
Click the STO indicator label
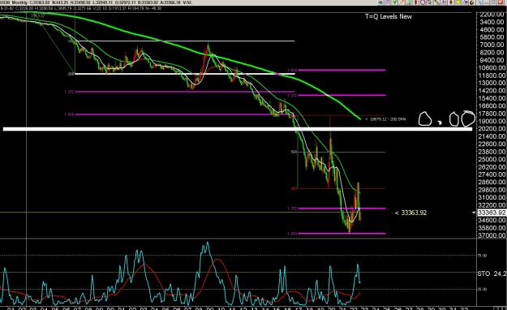coord(492,273)
